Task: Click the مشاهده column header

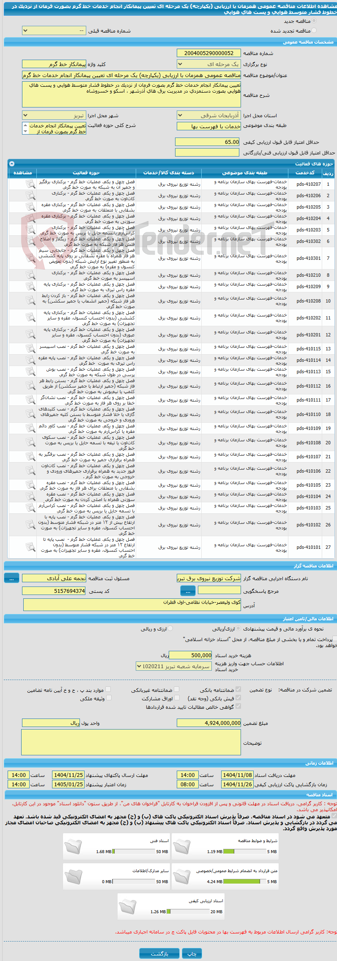Action: pyautogui.click(x=23, y=173)
